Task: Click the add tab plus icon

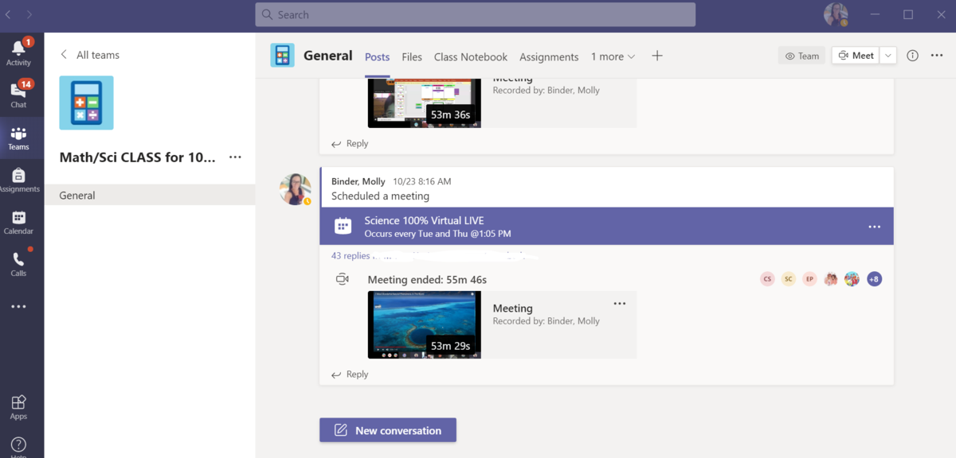Action: click(x=656, y=56)
